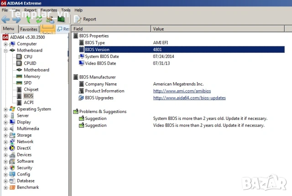Click the Report toolbar button
Image resolution: width=292 pixels, height=196 pixels.
click(x=85, y=19)
